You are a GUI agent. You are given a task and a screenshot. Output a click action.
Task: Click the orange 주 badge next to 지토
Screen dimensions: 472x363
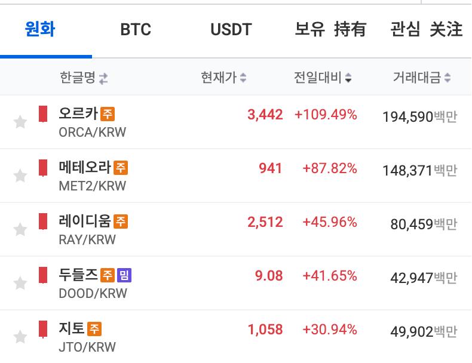tap(94, 328)
